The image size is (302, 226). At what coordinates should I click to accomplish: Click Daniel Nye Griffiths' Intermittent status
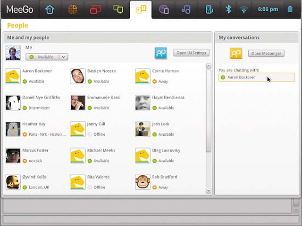(39, 108)
